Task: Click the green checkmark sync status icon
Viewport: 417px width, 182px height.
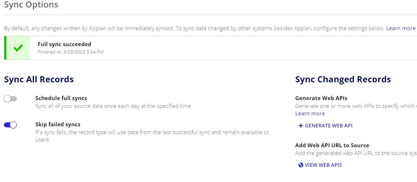Action: pos(18,48)
